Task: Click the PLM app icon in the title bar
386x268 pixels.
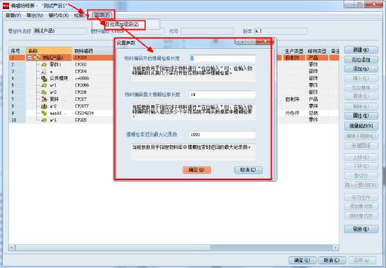Action: 6,5
